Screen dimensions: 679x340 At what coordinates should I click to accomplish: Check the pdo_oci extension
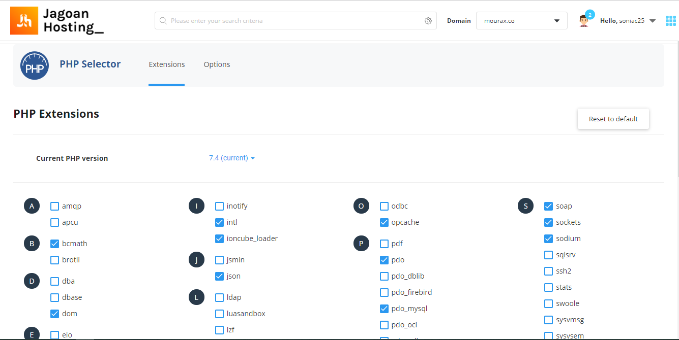point(384,325)
